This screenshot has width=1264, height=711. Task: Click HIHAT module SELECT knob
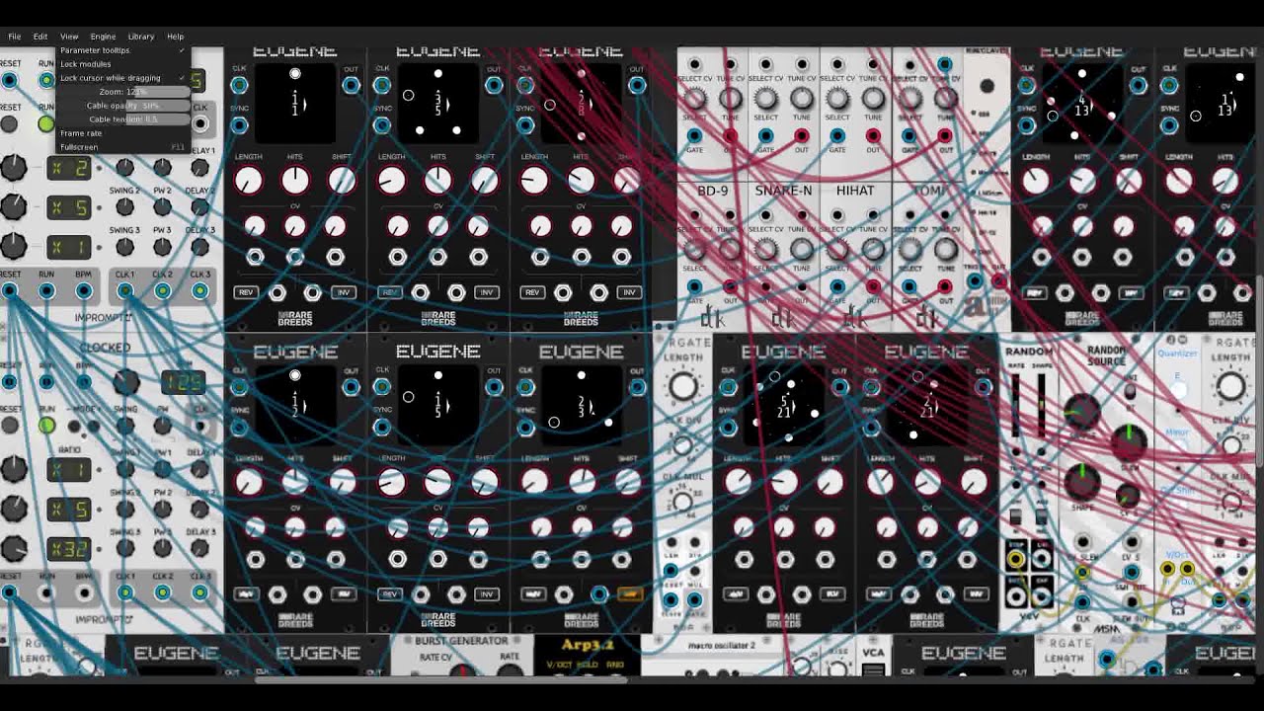[837, 249]
